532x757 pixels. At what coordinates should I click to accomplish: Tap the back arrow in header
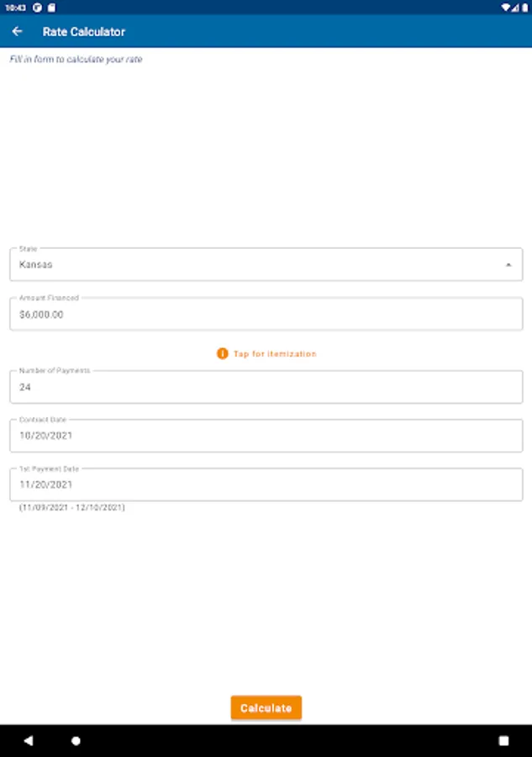[17, 32]
